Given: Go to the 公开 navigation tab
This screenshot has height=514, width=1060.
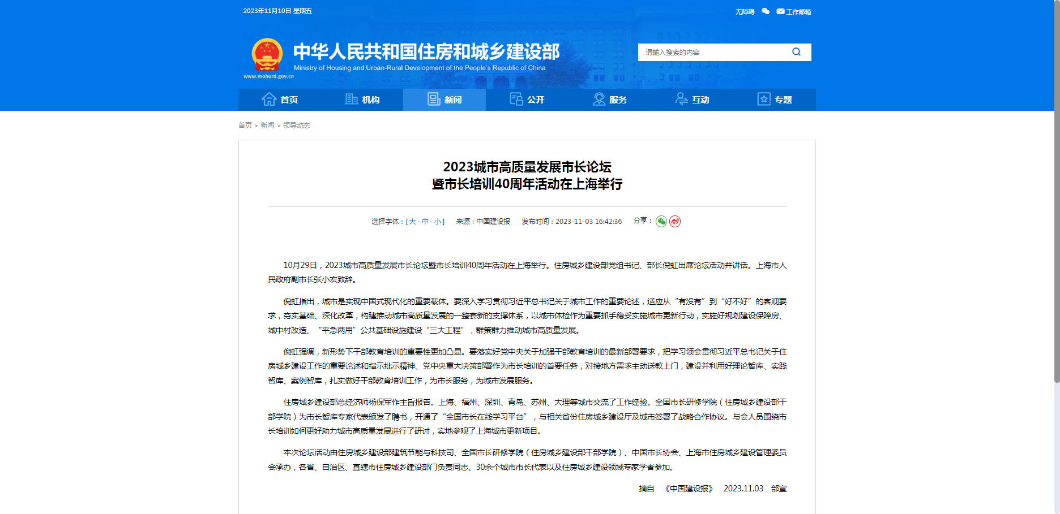Looking at the screenshot, I should coord(527,100).
